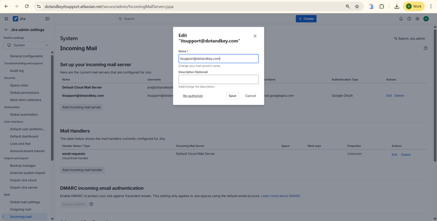Click the Description (Optional) input field
Viewport: 437px width, 221px height.
point(218,79)
